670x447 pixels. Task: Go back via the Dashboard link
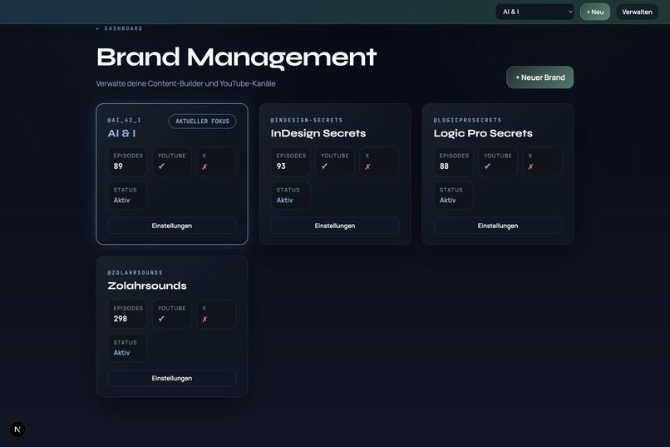119,28
